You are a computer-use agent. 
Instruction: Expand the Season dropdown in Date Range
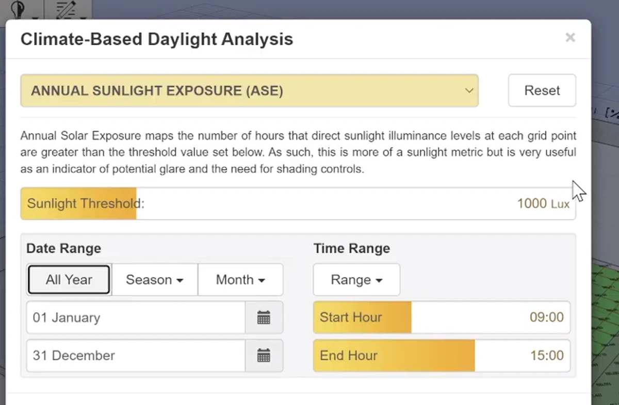coord(154,280)
